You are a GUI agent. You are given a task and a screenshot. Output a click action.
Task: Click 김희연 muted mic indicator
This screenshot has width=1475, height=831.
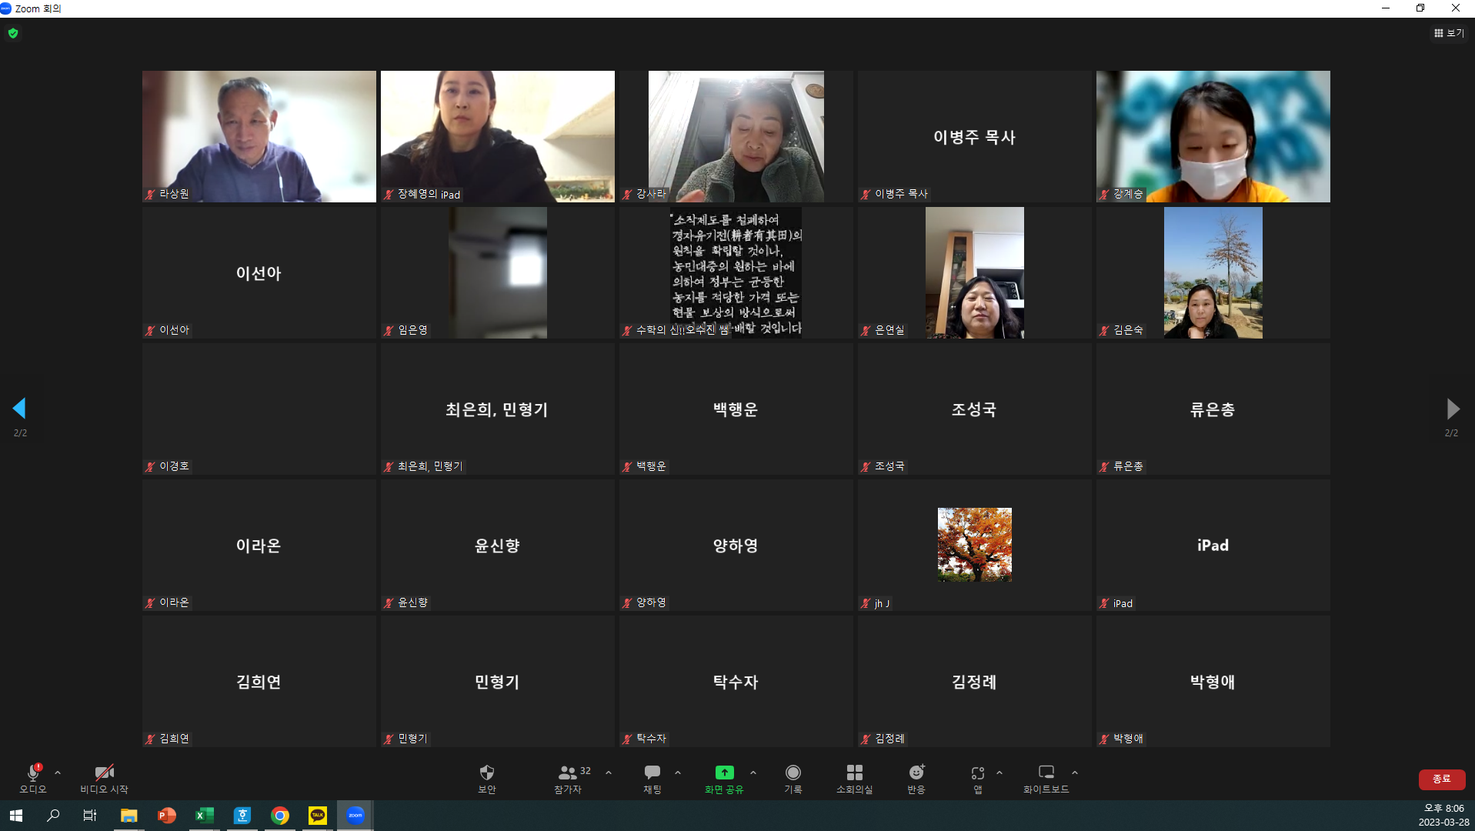click(151, 739)
